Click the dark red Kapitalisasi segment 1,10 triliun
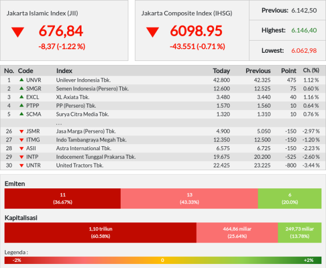The image size is (326, 268). (x=100, y=232)
